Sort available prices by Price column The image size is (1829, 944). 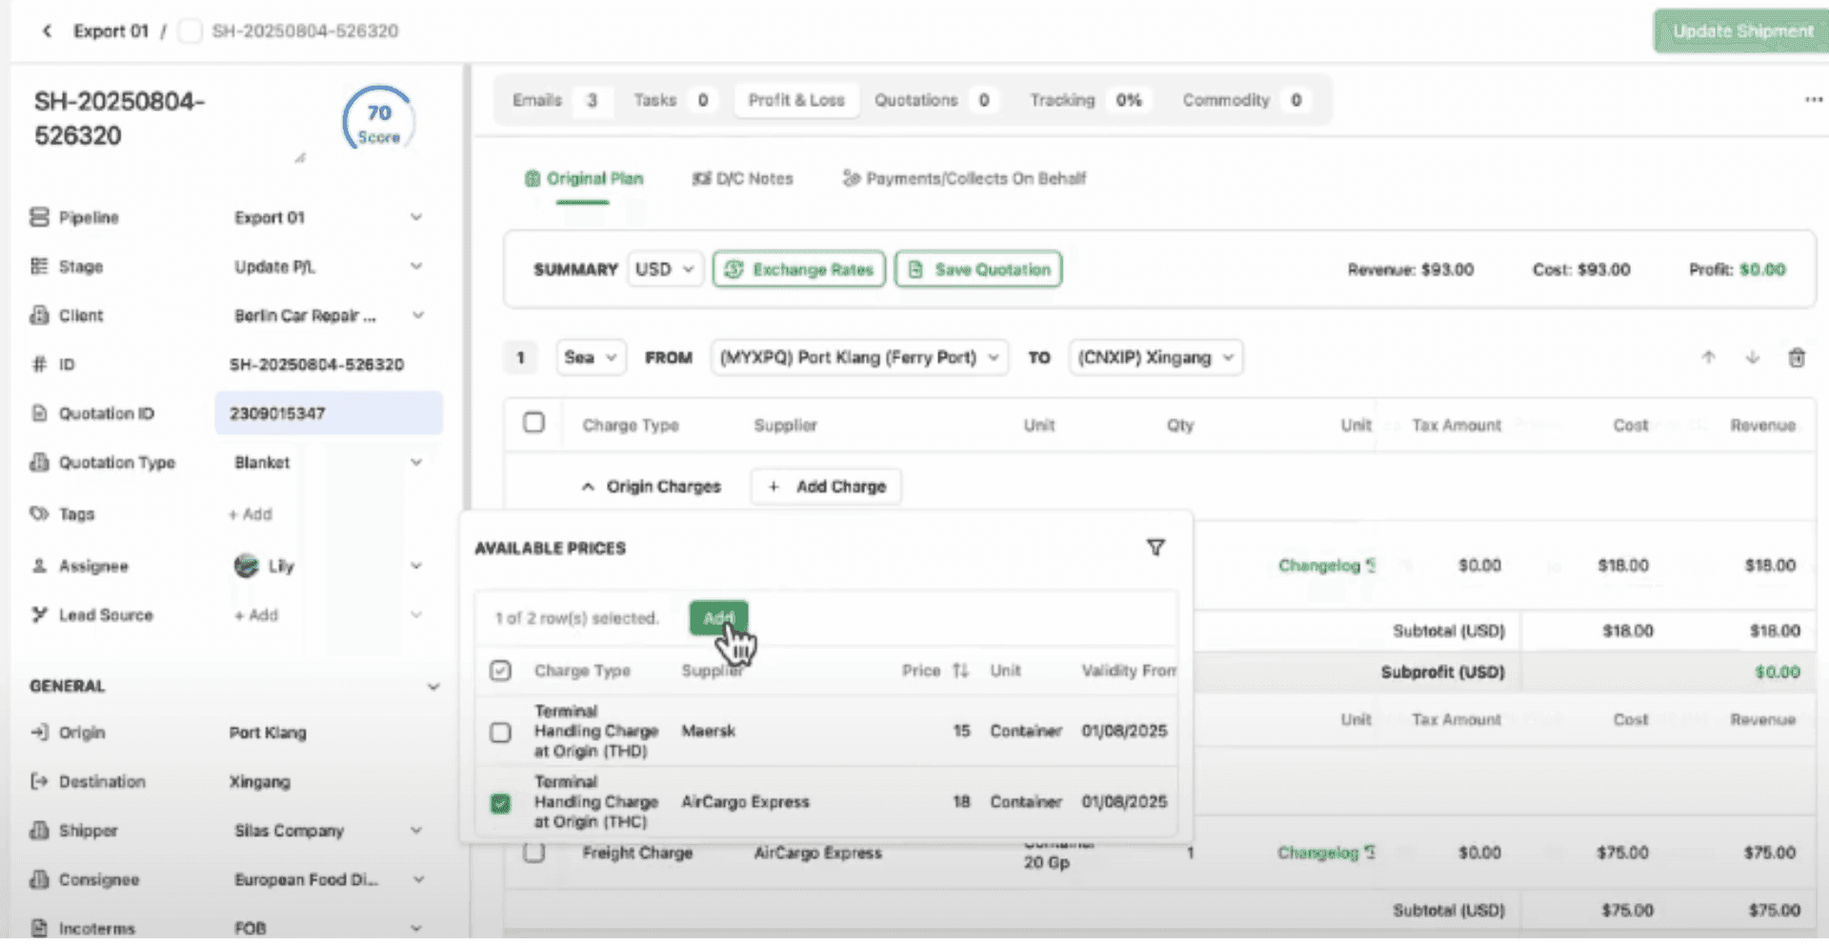959,671
